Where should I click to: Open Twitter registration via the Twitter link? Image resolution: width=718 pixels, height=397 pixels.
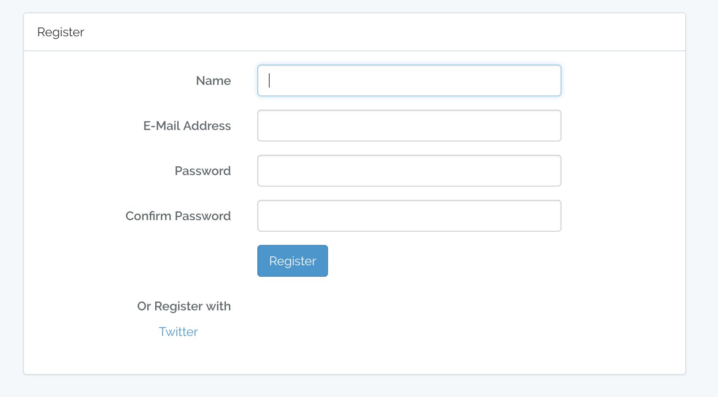tap(178, 332)
